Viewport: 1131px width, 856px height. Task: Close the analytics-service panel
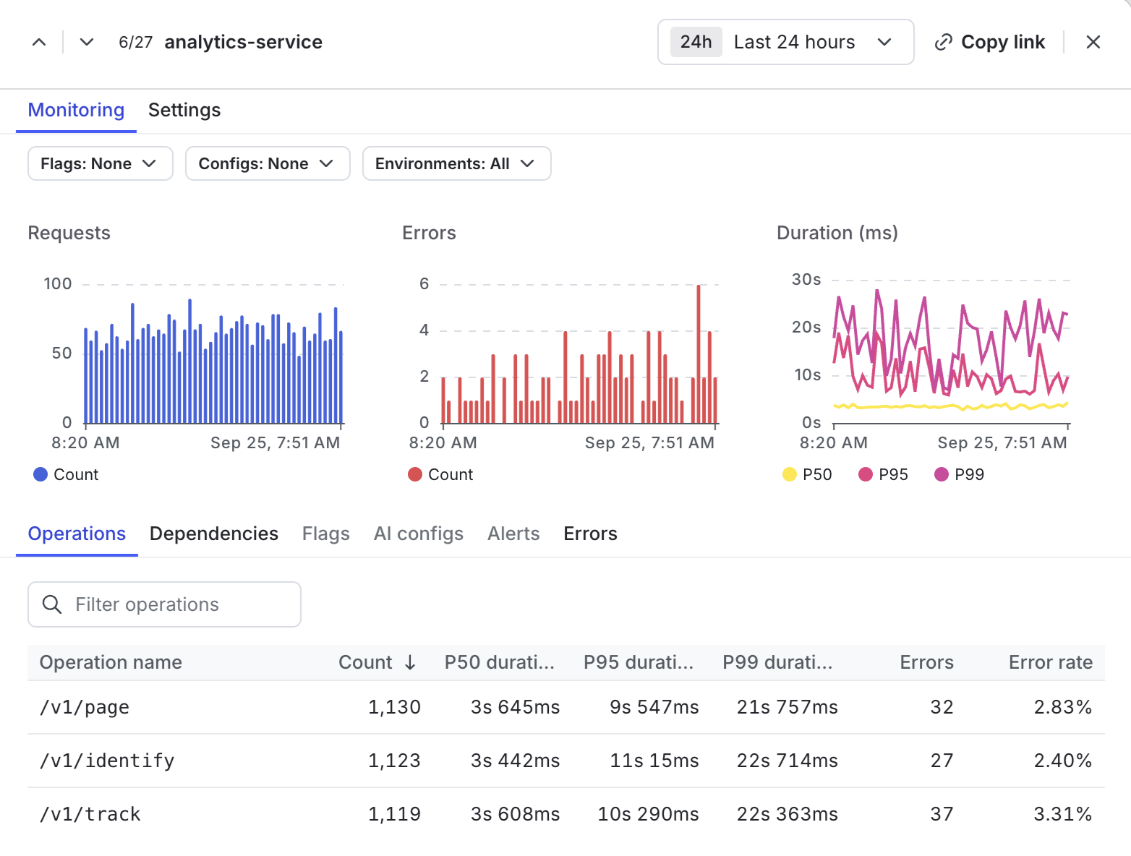[1093, 42]
